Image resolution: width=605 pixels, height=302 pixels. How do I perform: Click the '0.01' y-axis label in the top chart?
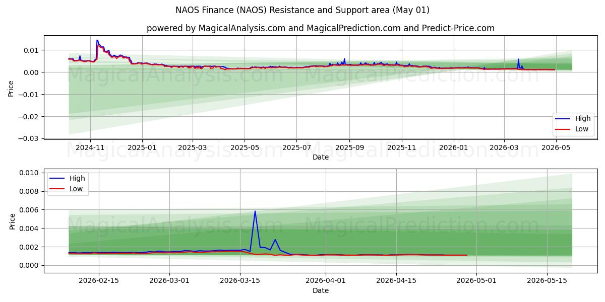(30, 50)
